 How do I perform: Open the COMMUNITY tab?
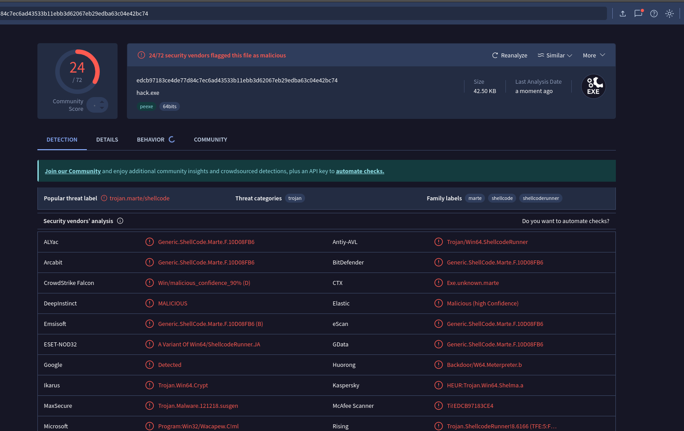211,139
